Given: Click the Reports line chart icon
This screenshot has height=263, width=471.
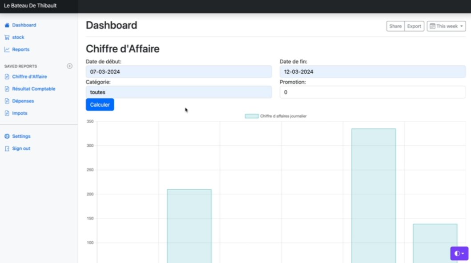Looking at the screenshot, I should click(x=7, y=50).
